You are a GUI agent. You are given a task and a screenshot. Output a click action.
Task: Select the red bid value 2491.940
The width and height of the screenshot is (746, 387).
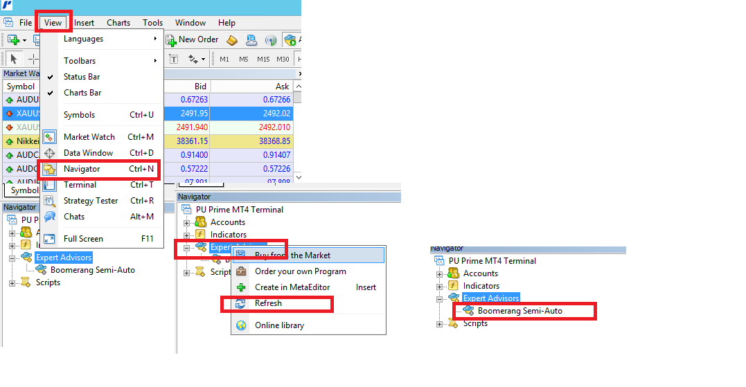click(x=192, y=127)
